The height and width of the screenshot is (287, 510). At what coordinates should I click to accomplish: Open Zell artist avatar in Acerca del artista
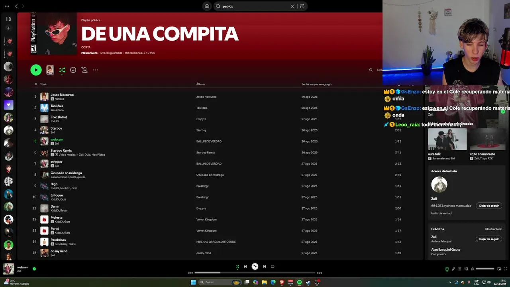click(439, 185)
